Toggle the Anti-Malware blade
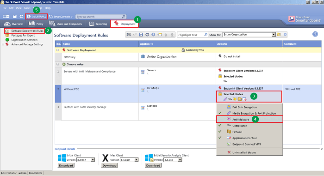The image size is (324, 176). [x=249, y=119]
